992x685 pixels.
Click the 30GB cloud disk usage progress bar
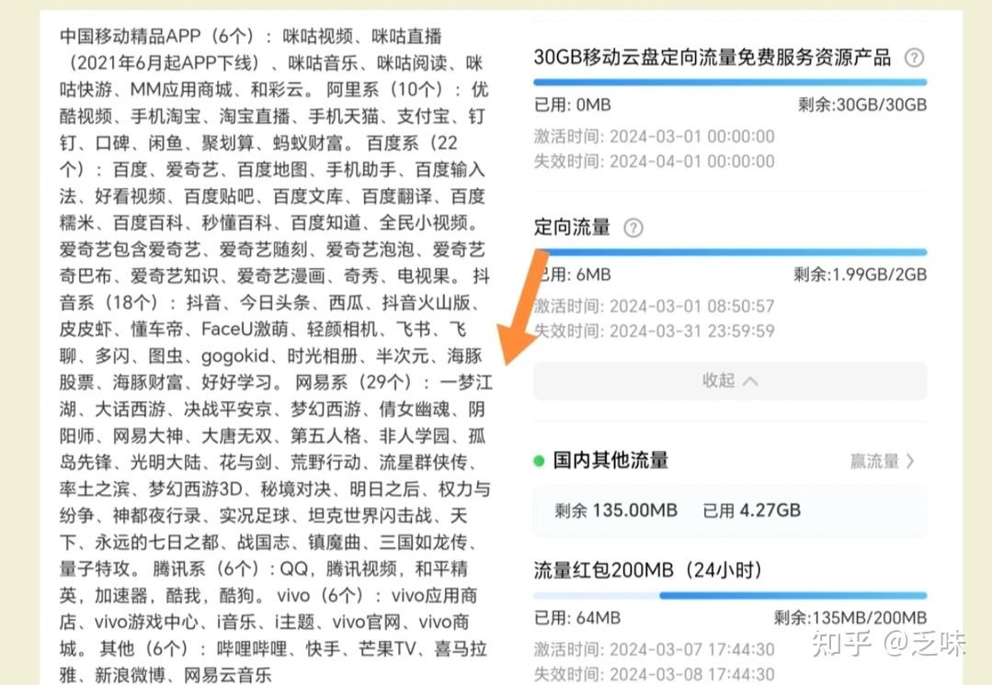(730, 82)
